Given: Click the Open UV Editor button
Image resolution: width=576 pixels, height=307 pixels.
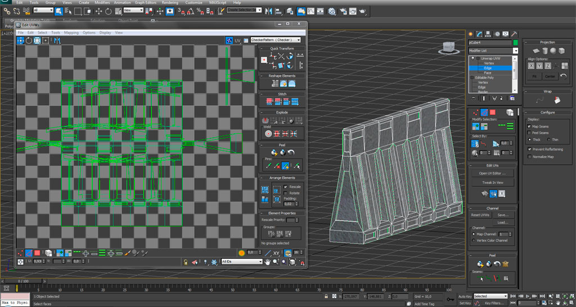Looking at the screenshot, I should tap(492, 173).
